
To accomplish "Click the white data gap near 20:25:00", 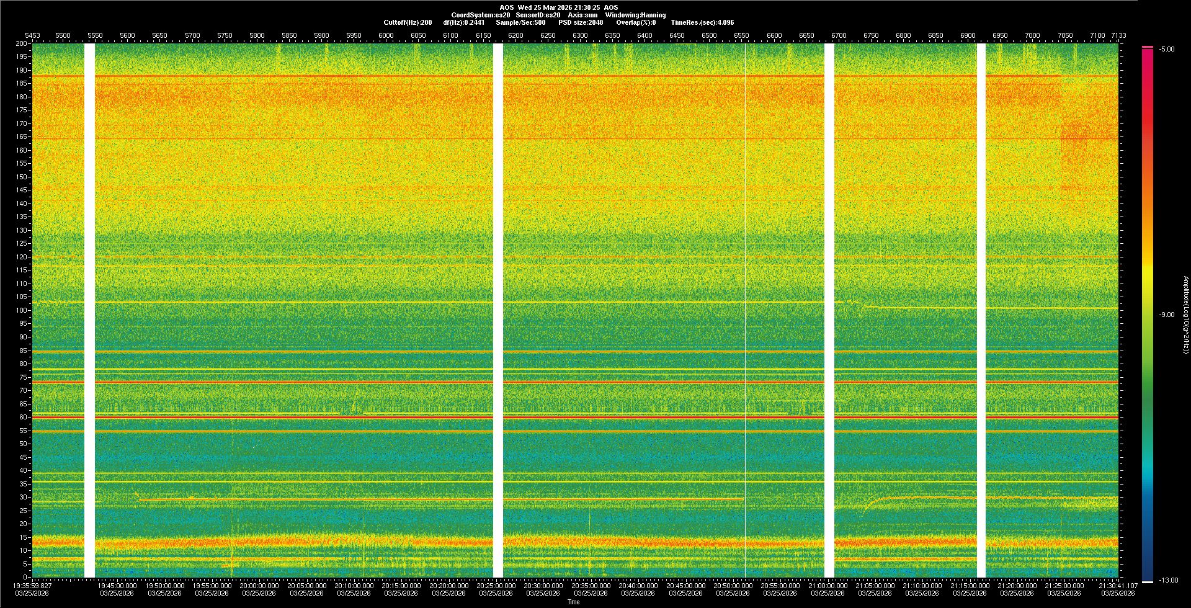I will pos(497,310).
